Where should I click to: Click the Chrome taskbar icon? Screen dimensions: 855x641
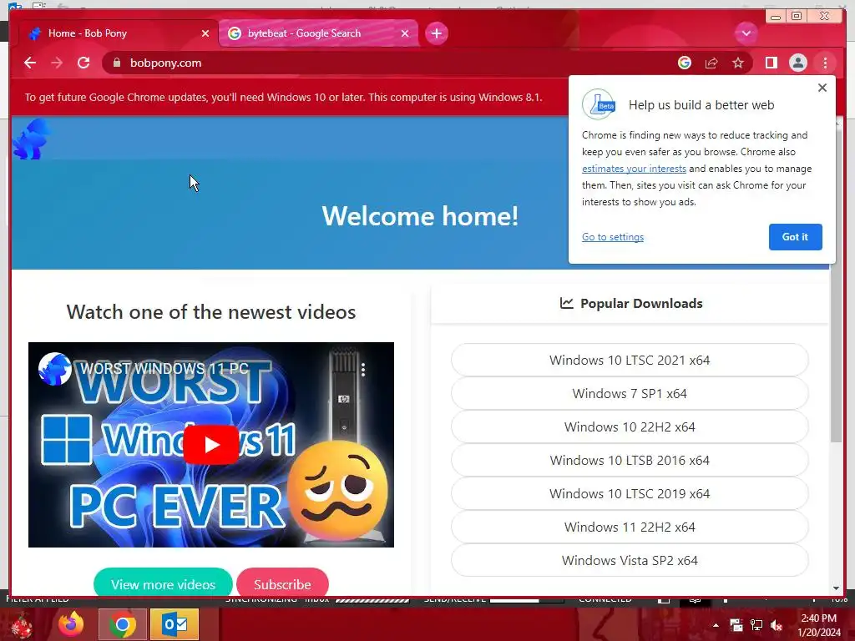123,624
